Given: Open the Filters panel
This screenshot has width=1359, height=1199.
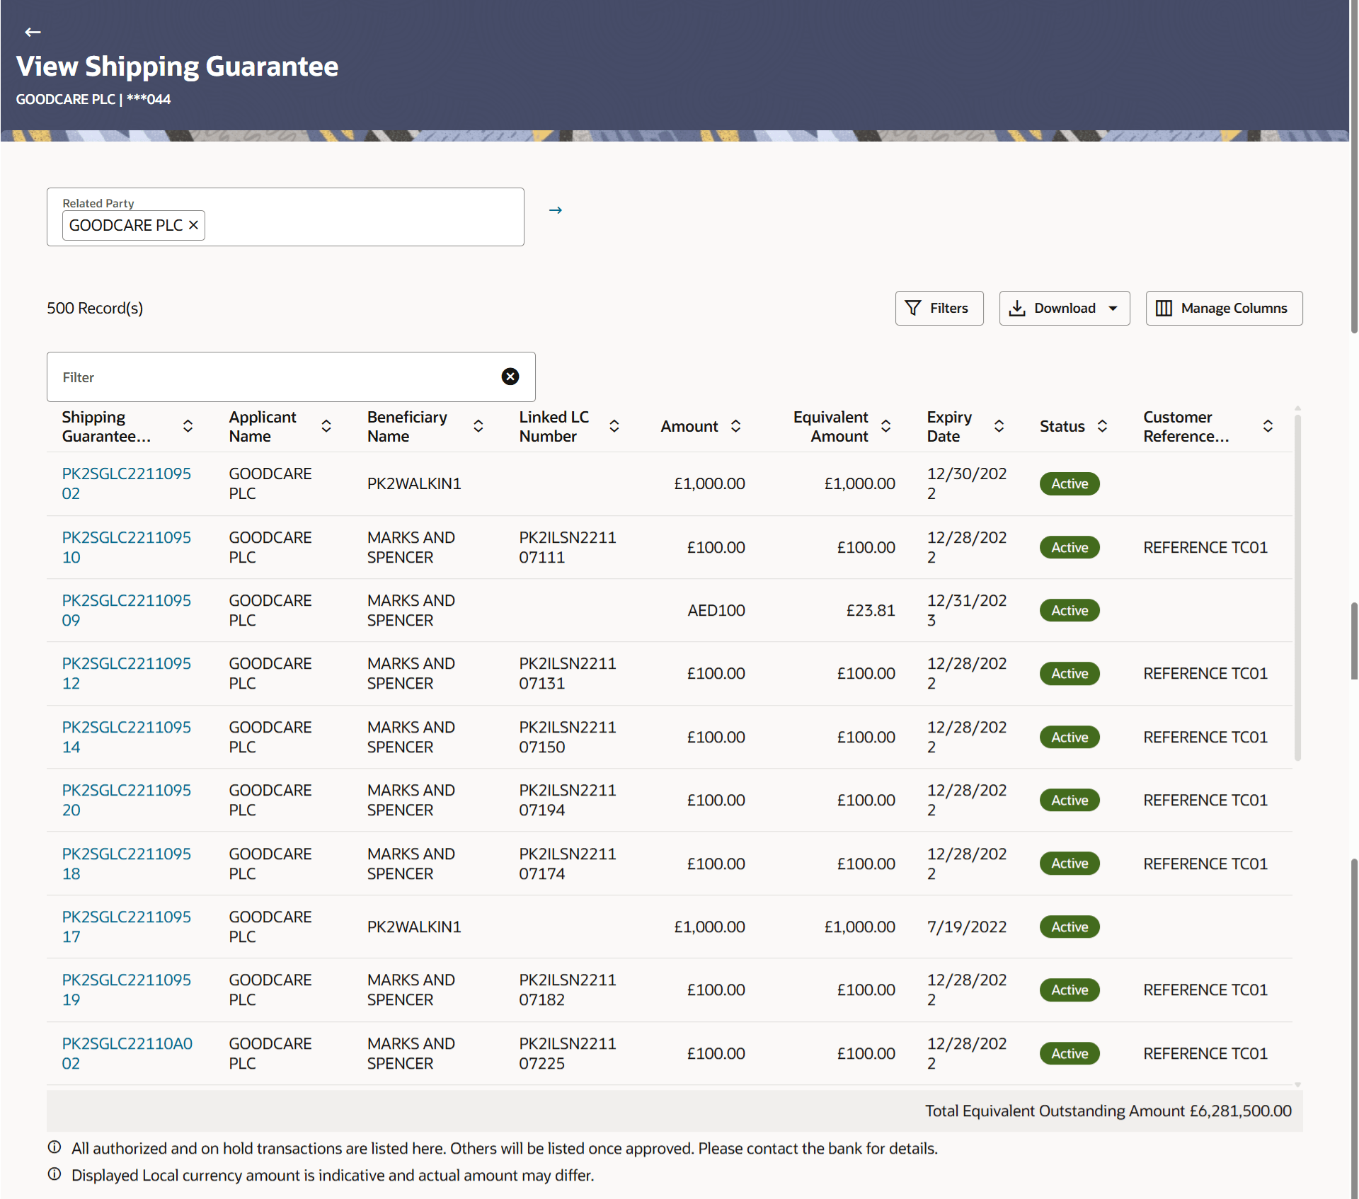Looking at the screenshot, I should click(939, 308).
